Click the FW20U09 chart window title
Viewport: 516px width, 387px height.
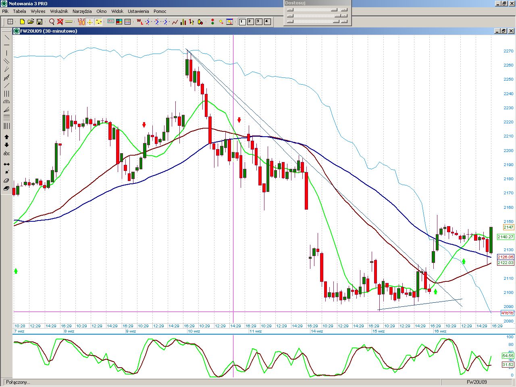pyautogui.click(x=48, y=31)
